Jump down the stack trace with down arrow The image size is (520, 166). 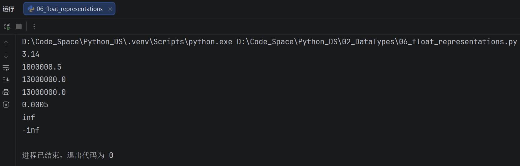click(x=6, y=56)
